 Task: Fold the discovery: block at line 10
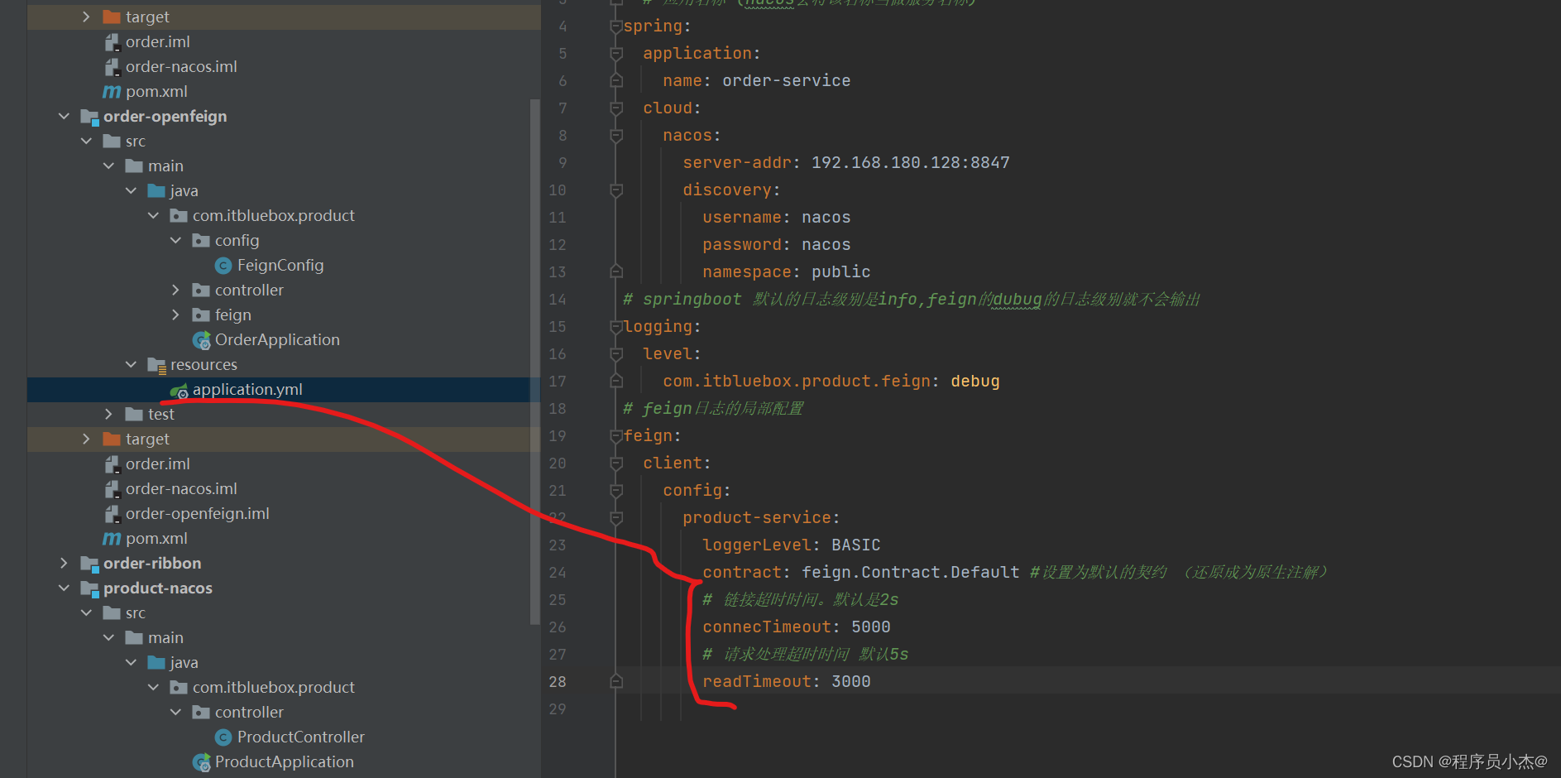point(616,190)
